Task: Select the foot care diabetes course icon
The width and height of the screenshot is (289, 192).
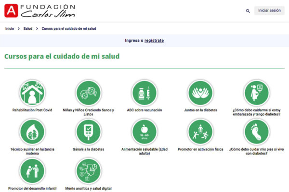Action: (x=256, y=131)
